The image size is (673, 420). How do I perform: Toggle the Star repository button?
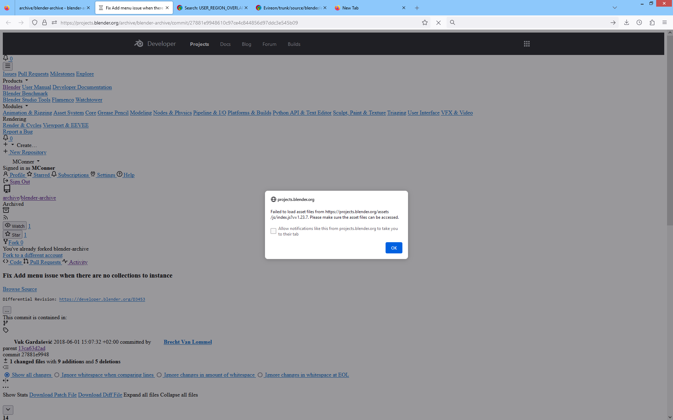[x=13, y=234]
